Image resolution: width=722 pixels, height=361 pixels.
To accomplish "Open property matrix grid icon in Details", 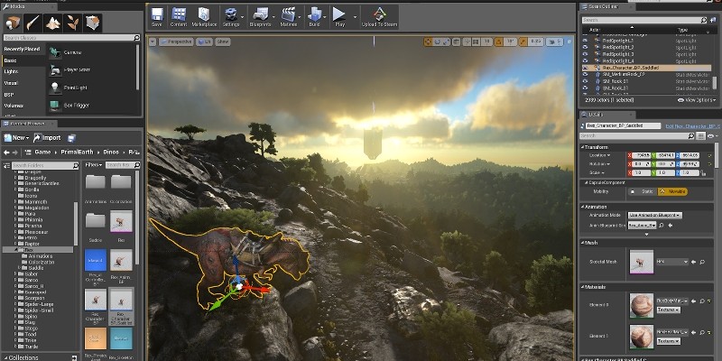I will [701, 136].
